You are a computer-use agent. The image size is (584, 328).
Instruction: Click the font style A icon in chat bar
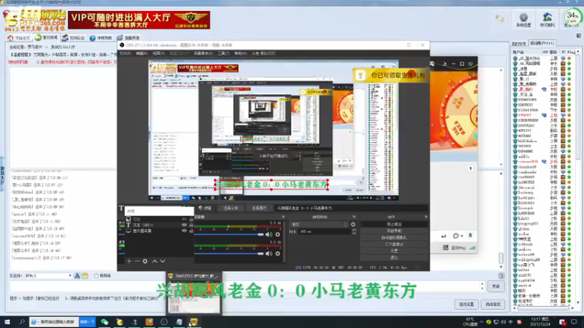tap(77, 276)
